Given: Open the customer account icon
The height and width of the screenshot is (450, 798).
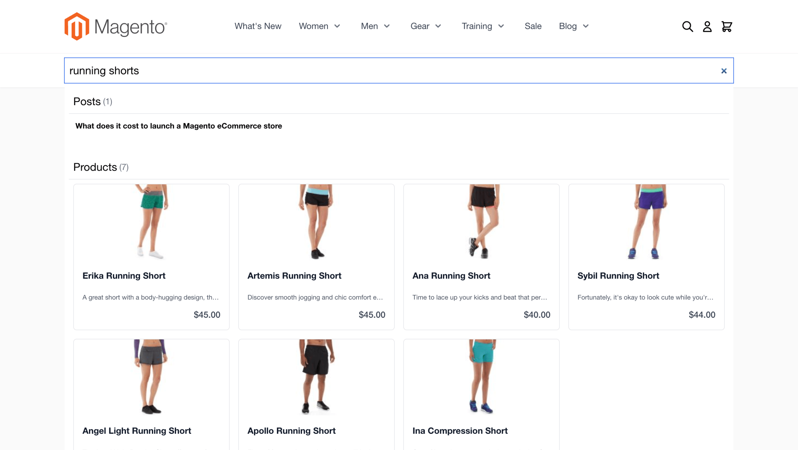Looking at the screenshot, I should click(707, 26).
